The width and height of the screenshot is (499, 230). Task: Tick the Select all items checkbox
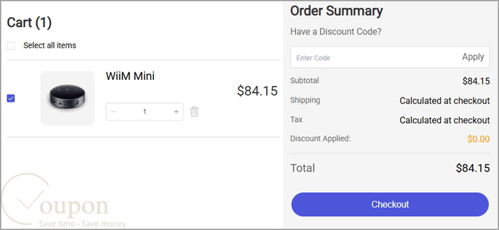pyautogui.click(x=11, y=46)
